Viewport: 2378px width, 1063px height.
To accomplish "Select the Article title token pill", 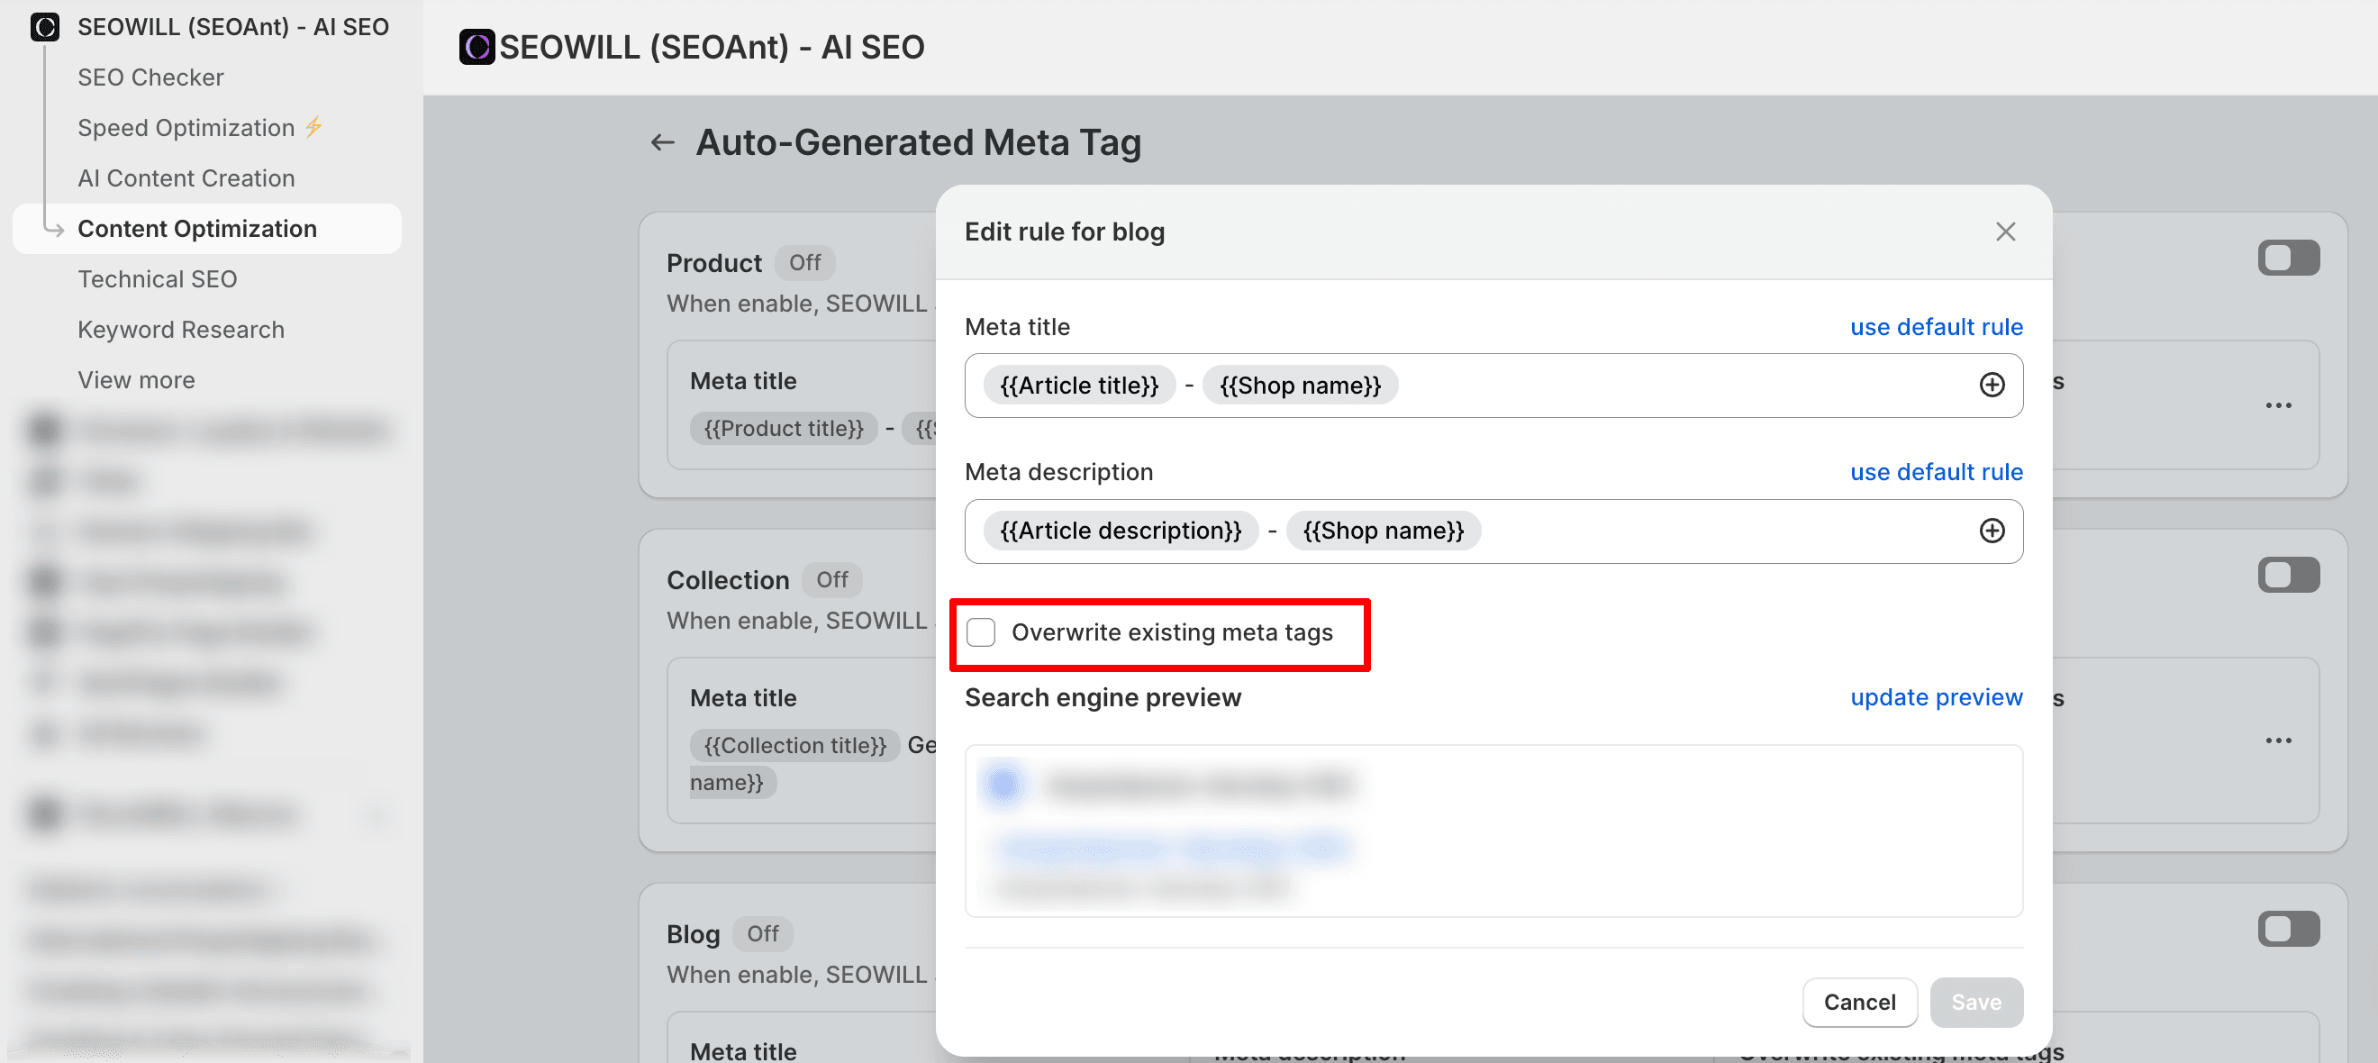I will coord(1078,386).
